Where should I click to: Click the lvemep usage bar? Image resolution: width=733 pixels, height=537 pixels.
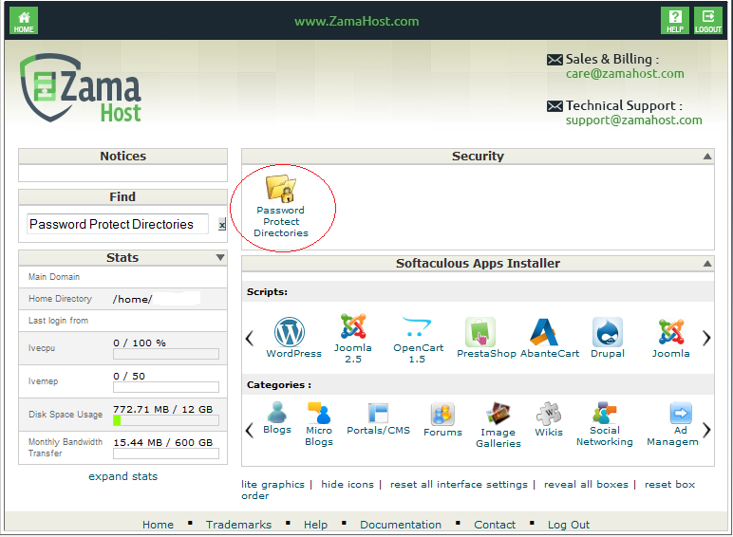point(166,387)
